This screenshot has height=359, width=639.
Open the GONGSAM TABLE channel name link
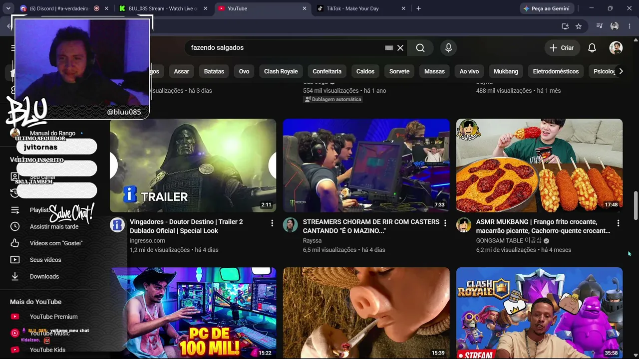509,240
